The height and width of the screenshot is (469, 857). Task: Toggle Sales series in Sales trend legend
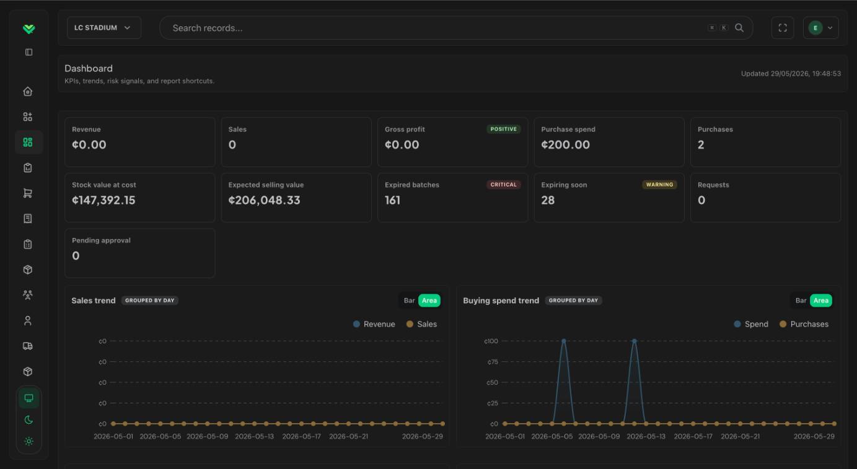[421, 324]
